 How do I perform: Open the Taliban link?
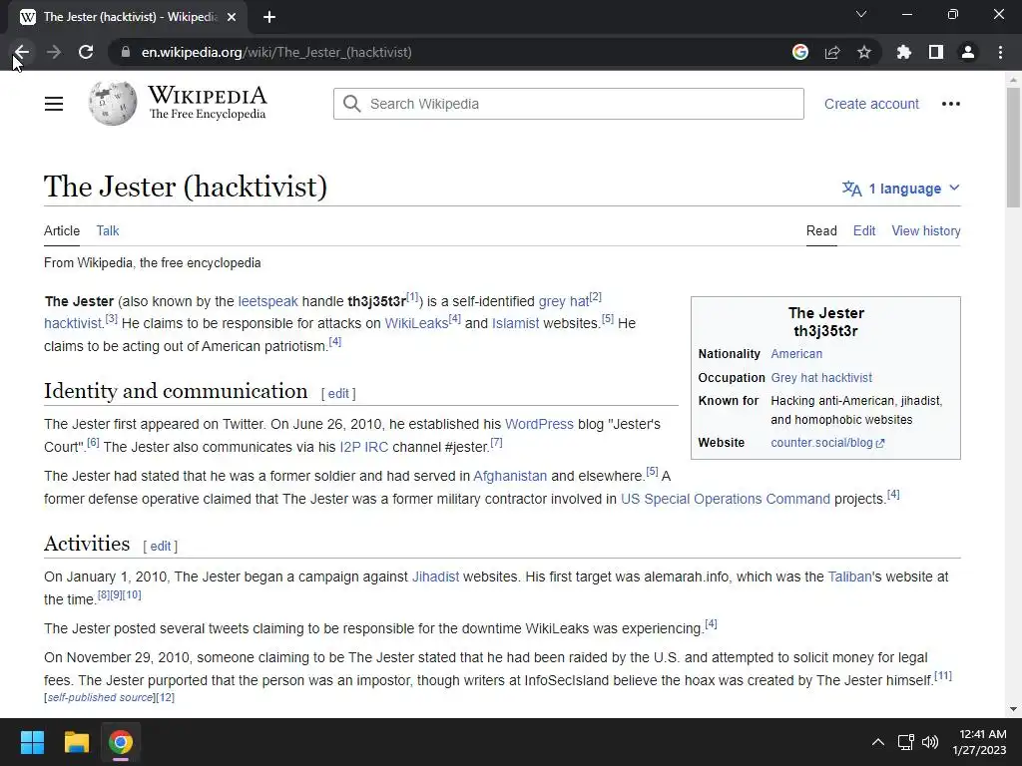point(849,576)
